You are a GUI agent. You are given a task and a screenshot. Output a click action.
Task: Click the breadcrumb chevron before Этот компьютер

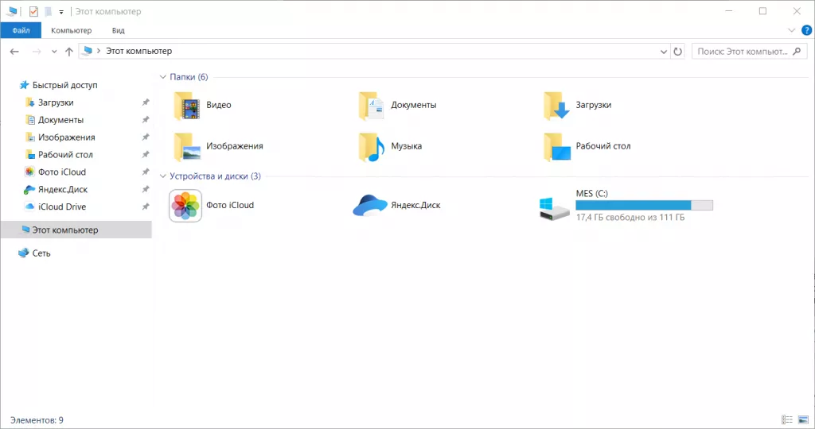(98, 51)
